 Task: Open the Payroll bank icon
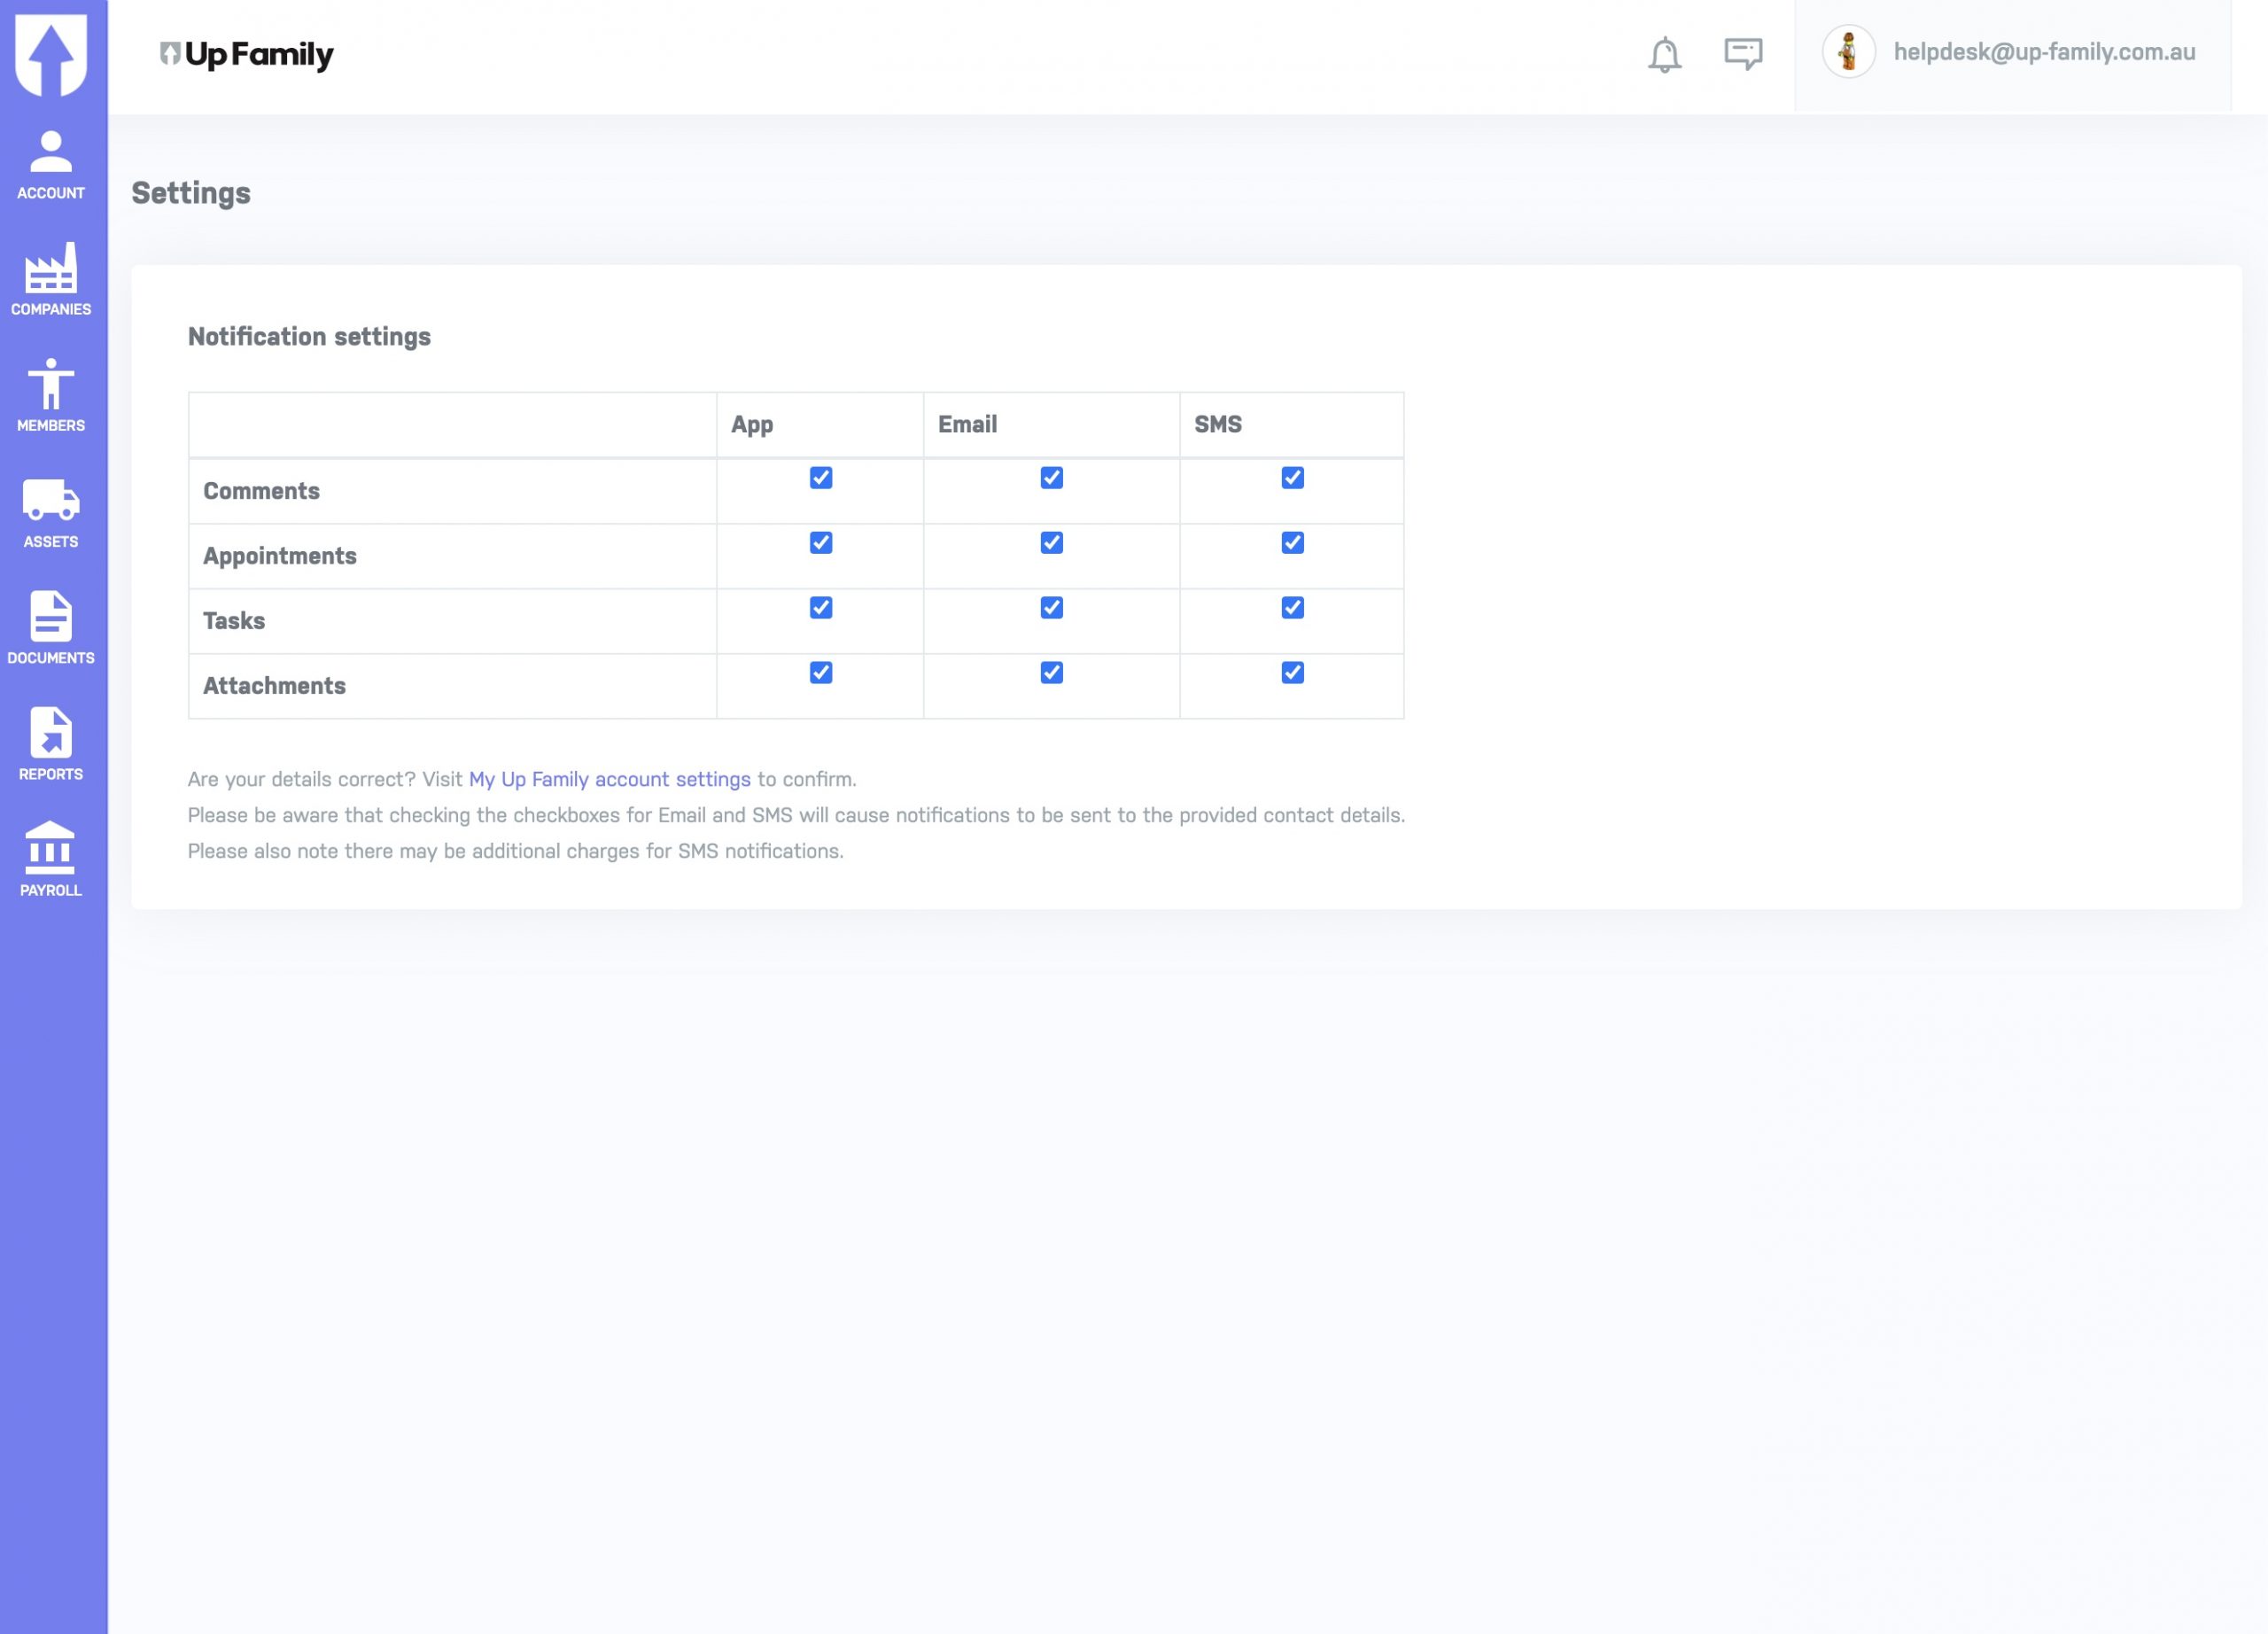pyautogui.click(x=51, y=861)
